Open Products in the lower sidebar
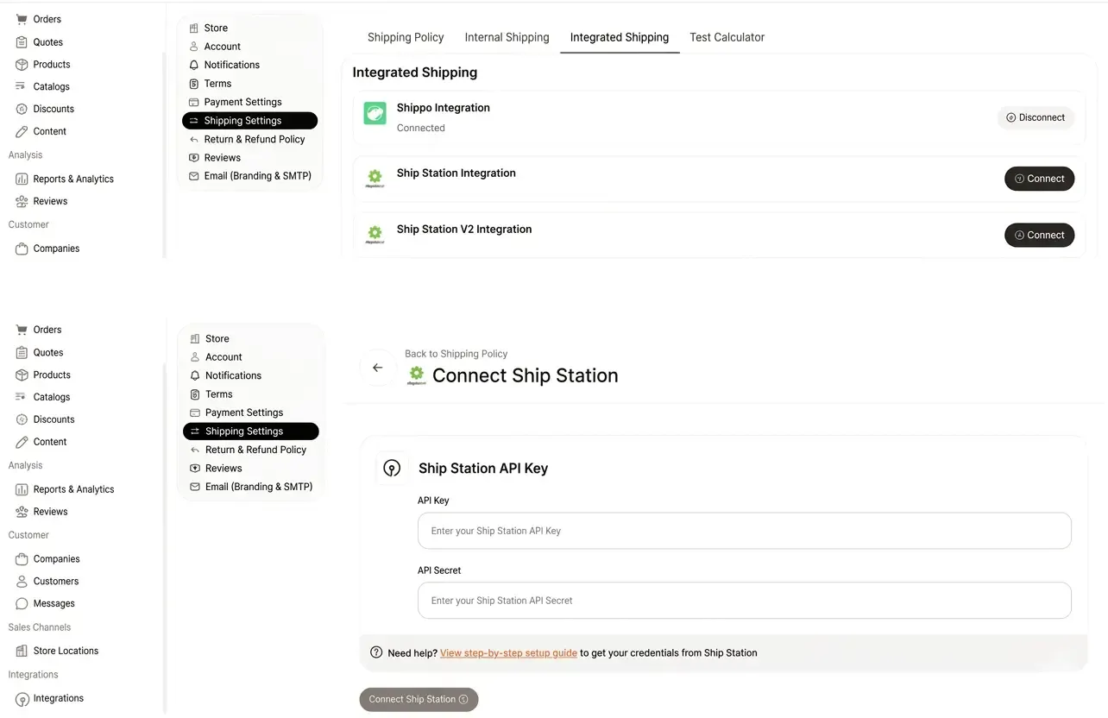 (43, 375)
